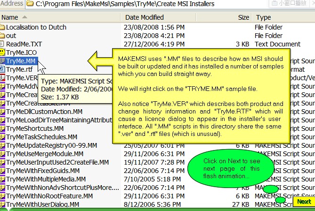315x211 pixels.
Task: Click the TryMeWithFixedGuids.MM file icon
Action: point(2,171)
